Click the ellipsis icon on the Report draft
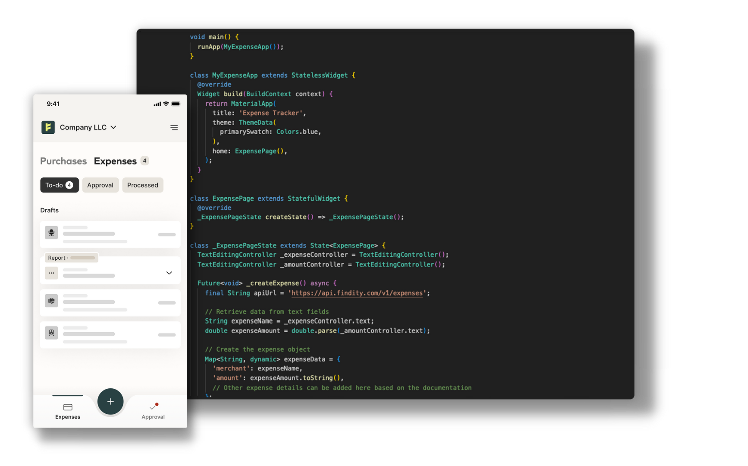Image resolution: width=748 pixels, height=466 pixels. tap(51, 273)
